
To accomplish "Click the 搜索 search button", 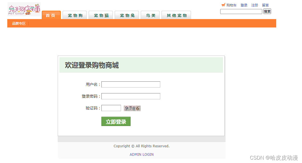I will coord(267,12).
